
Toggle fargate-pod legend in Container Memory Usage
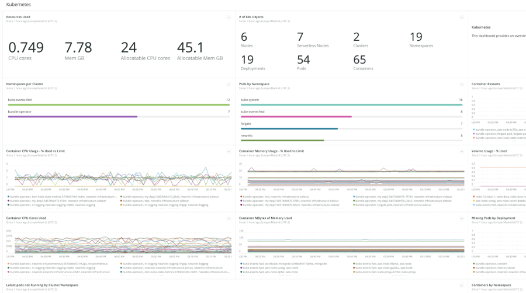(x=392, y=205)
